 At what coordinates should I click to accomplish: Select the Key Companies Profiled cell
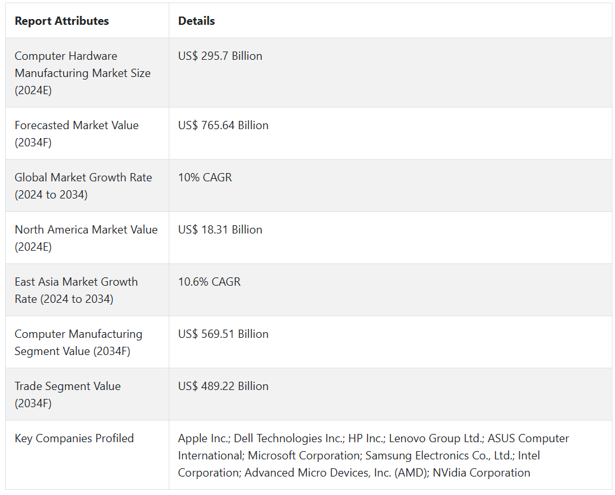click(x=87, y=455)
